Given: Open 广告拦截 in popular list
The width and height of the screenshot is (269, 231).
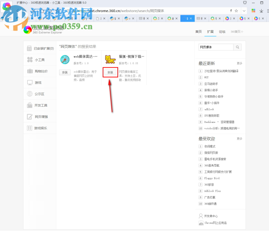Looking at the screenshot, I should pos(209,197).
